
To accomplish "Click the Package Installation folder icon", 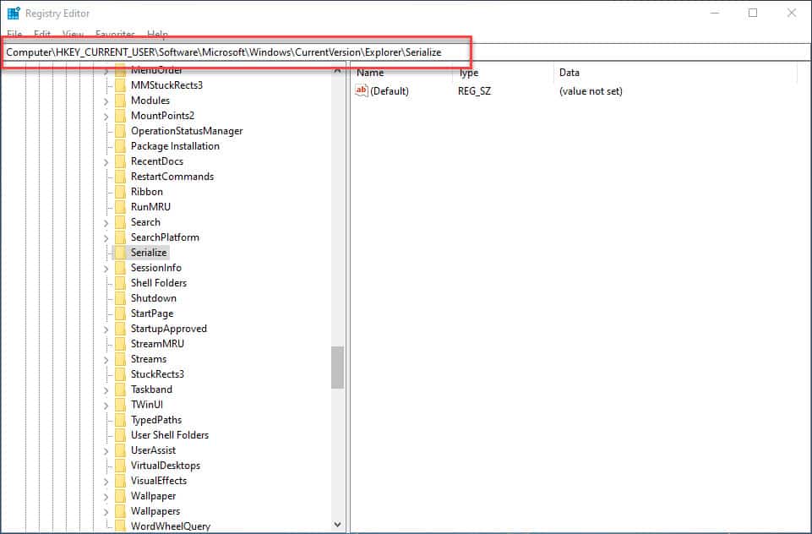I will (120, 146).
